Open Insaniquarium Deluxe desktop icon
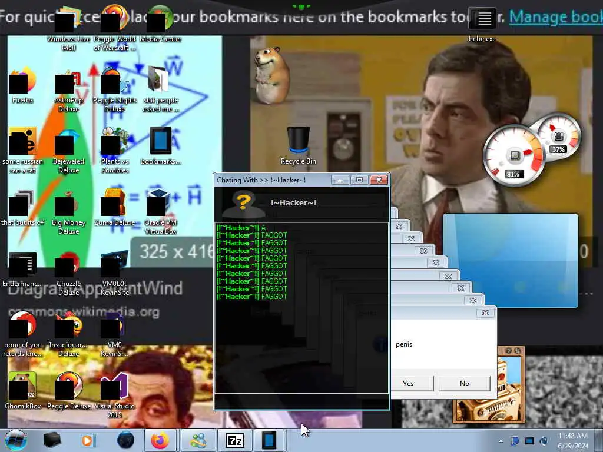603x452 pixels. (x=68, y=334)
